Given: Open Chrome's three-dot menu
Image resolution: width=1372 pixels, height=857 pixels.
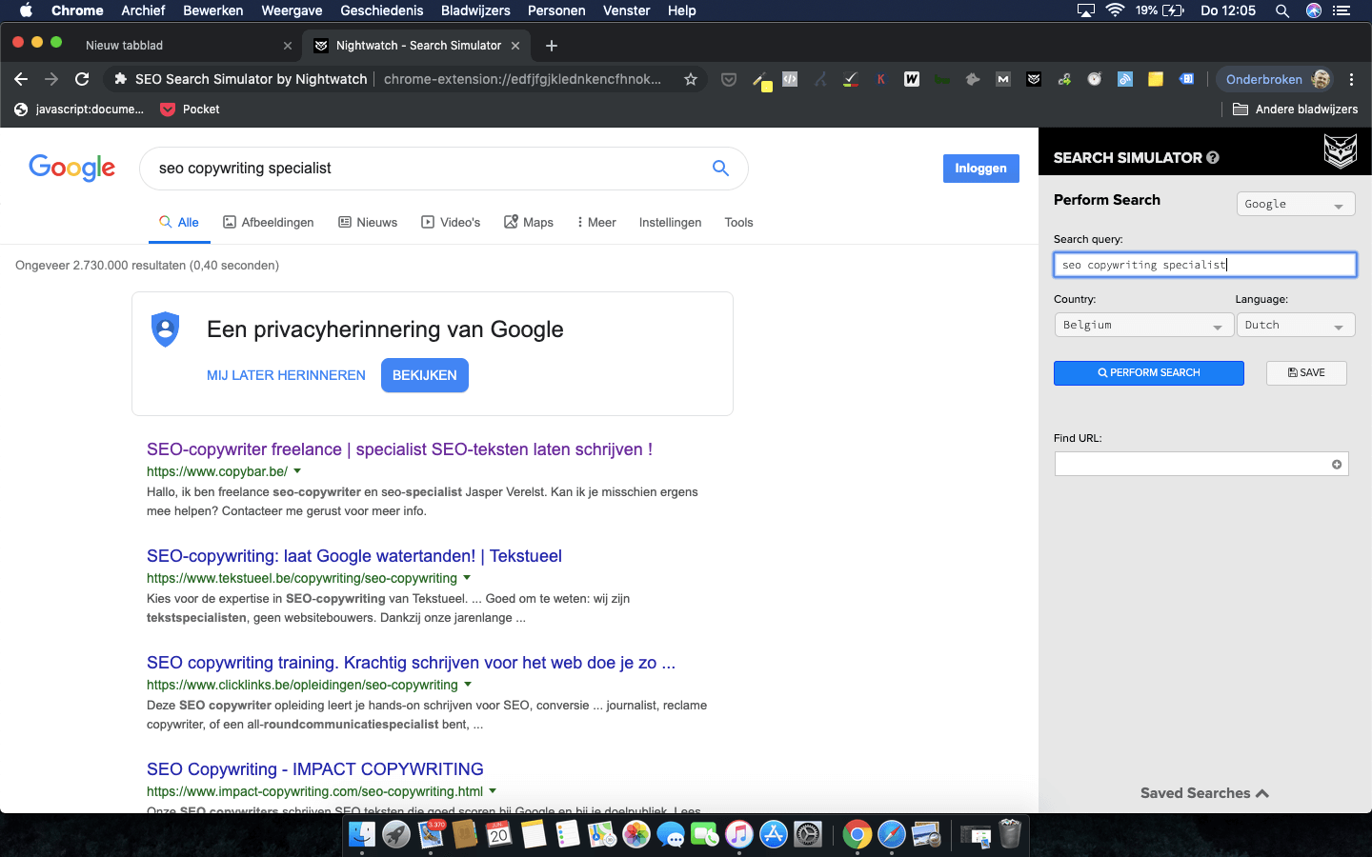Looking at the screenshot, I should 1351,79.
